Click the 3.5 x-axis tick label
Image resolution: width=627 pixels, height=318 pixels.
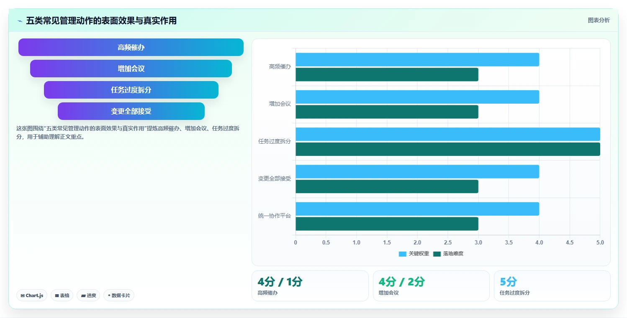[x=509, y=243]
